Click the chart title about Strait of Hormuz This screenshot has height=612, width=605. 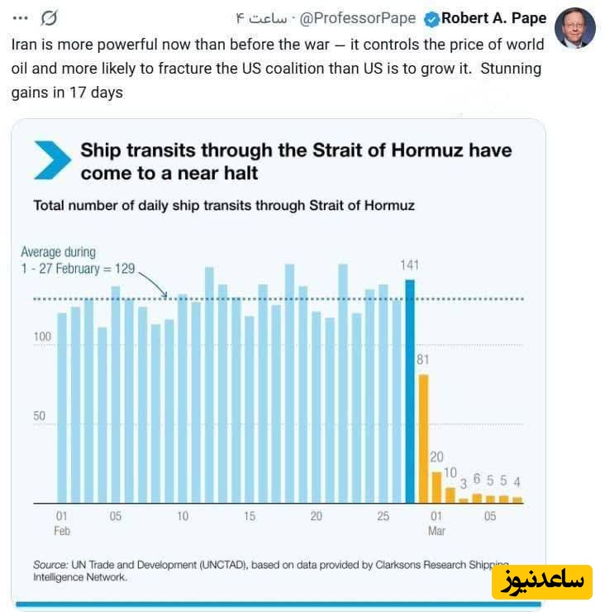(296, 161)
